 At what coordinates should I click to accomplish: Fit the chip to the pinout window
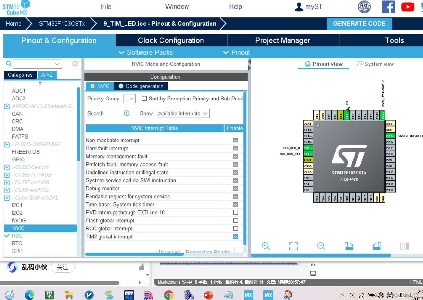pos(293,246)
